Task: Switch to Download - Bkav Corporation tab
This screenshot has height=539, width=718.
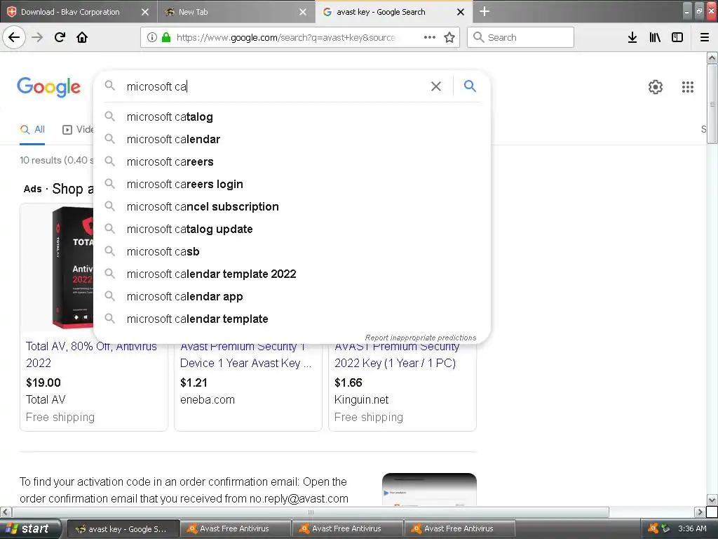Action: pyautogui.click(x=71, y=12)
